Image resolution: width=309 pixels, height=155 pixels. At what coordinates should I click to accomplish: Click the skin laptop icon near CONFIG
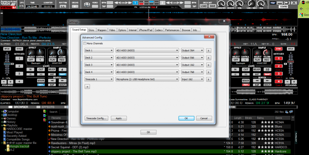pyautogui.click(x=273, y=3)
